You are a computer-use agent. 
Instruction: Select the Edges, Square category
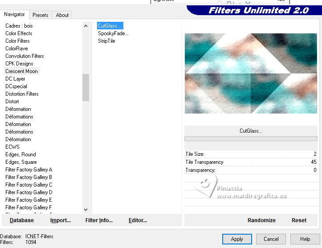pos(21,162)
